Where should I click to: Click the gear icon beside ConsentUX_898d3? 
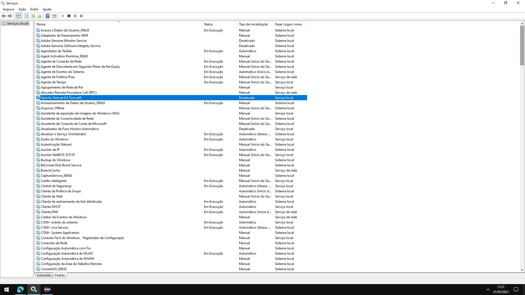pyautogui.click(x=38, y=269)
